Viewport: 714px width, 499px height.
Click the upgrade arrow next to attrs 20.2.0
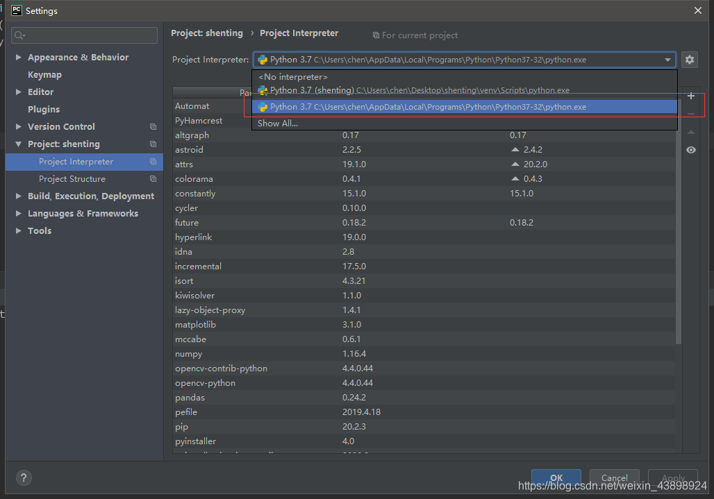tap(515, 164)
